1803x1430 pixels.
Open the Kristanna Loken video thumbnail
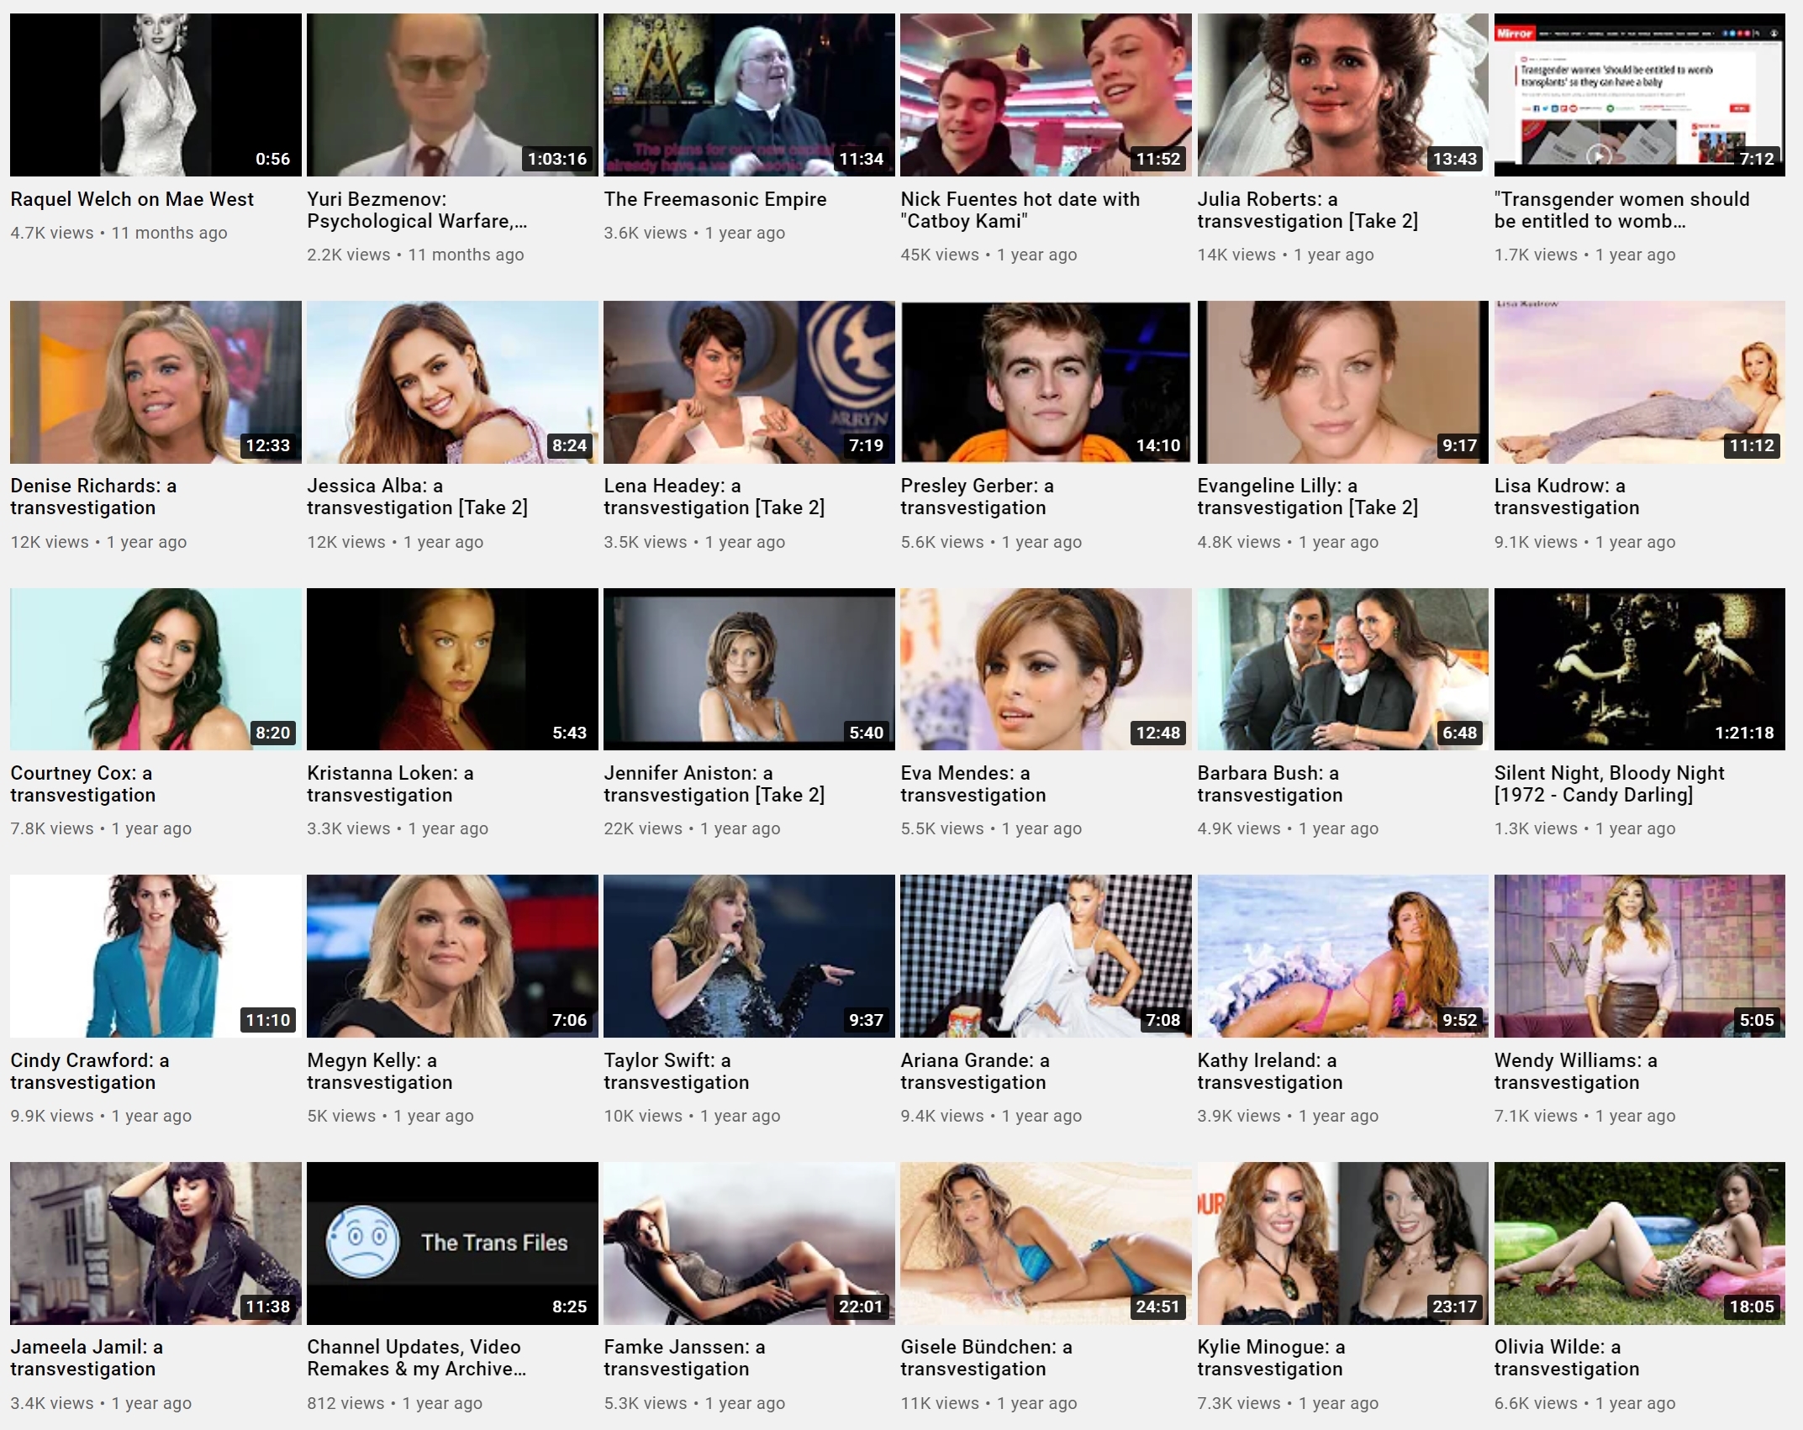(x=452, y=669)
